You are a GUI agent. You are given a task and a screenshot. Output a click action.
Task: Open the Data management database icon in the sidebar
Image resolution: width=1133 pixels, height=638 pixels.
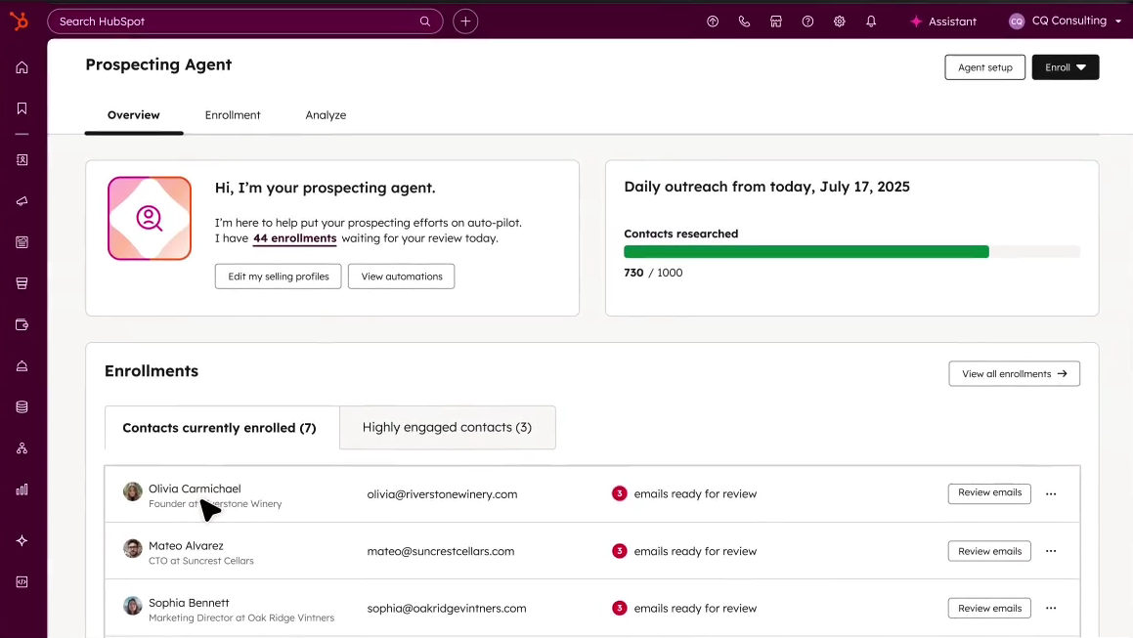tap(22, 406)
